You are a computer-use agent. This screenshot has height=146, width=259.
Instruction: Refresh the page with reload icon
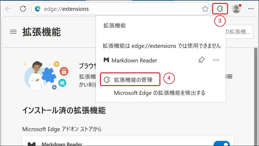tap(23, 9)
